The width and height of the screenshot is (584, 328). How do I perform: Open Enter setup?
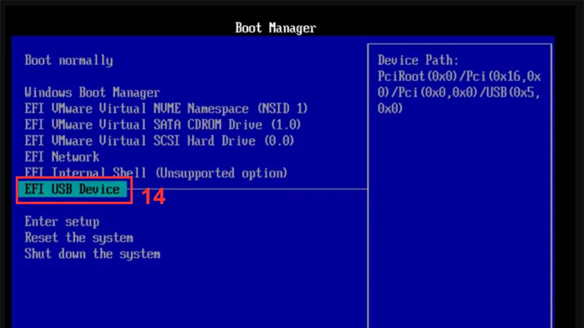[62, 221]
